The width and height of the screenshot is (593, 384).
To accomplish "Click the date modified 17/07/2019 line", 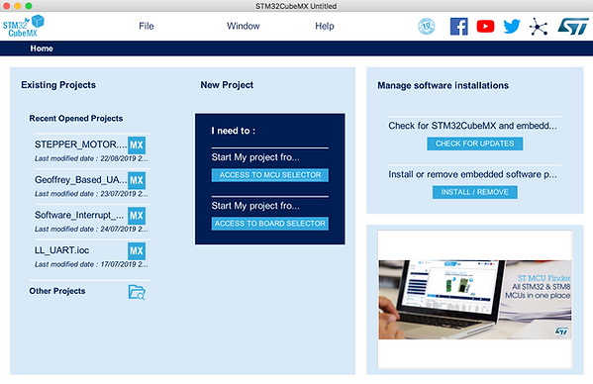I will 91,264.
